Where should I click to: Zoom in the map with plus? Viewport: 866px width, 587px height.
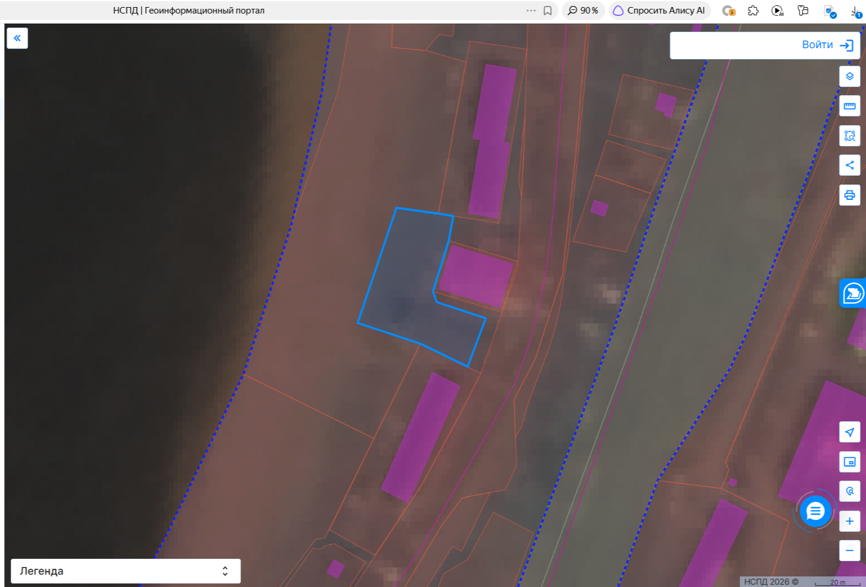(x=850, y=521)
